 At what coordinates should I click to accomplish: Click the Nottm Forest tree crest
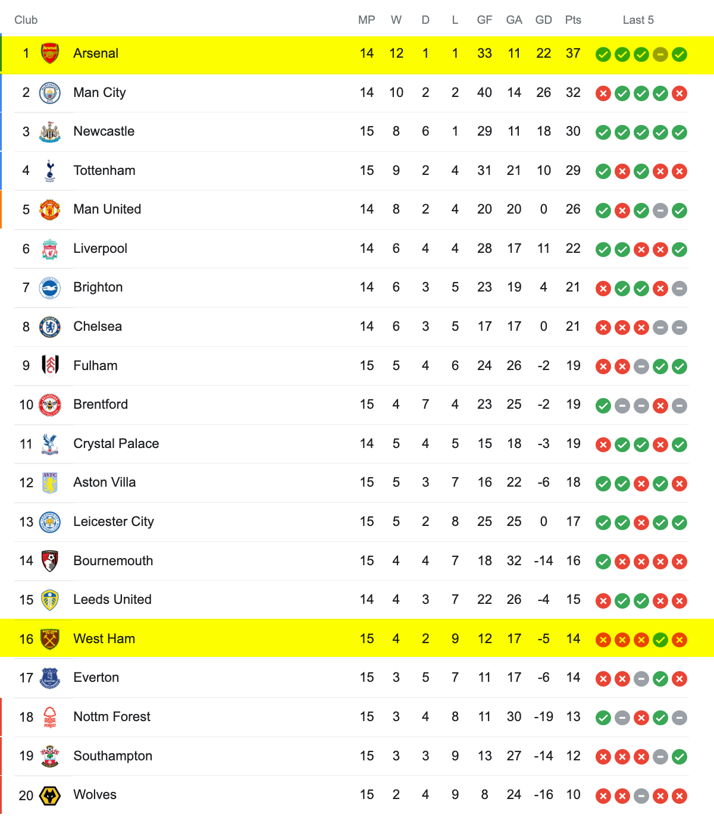coord(50,717)
